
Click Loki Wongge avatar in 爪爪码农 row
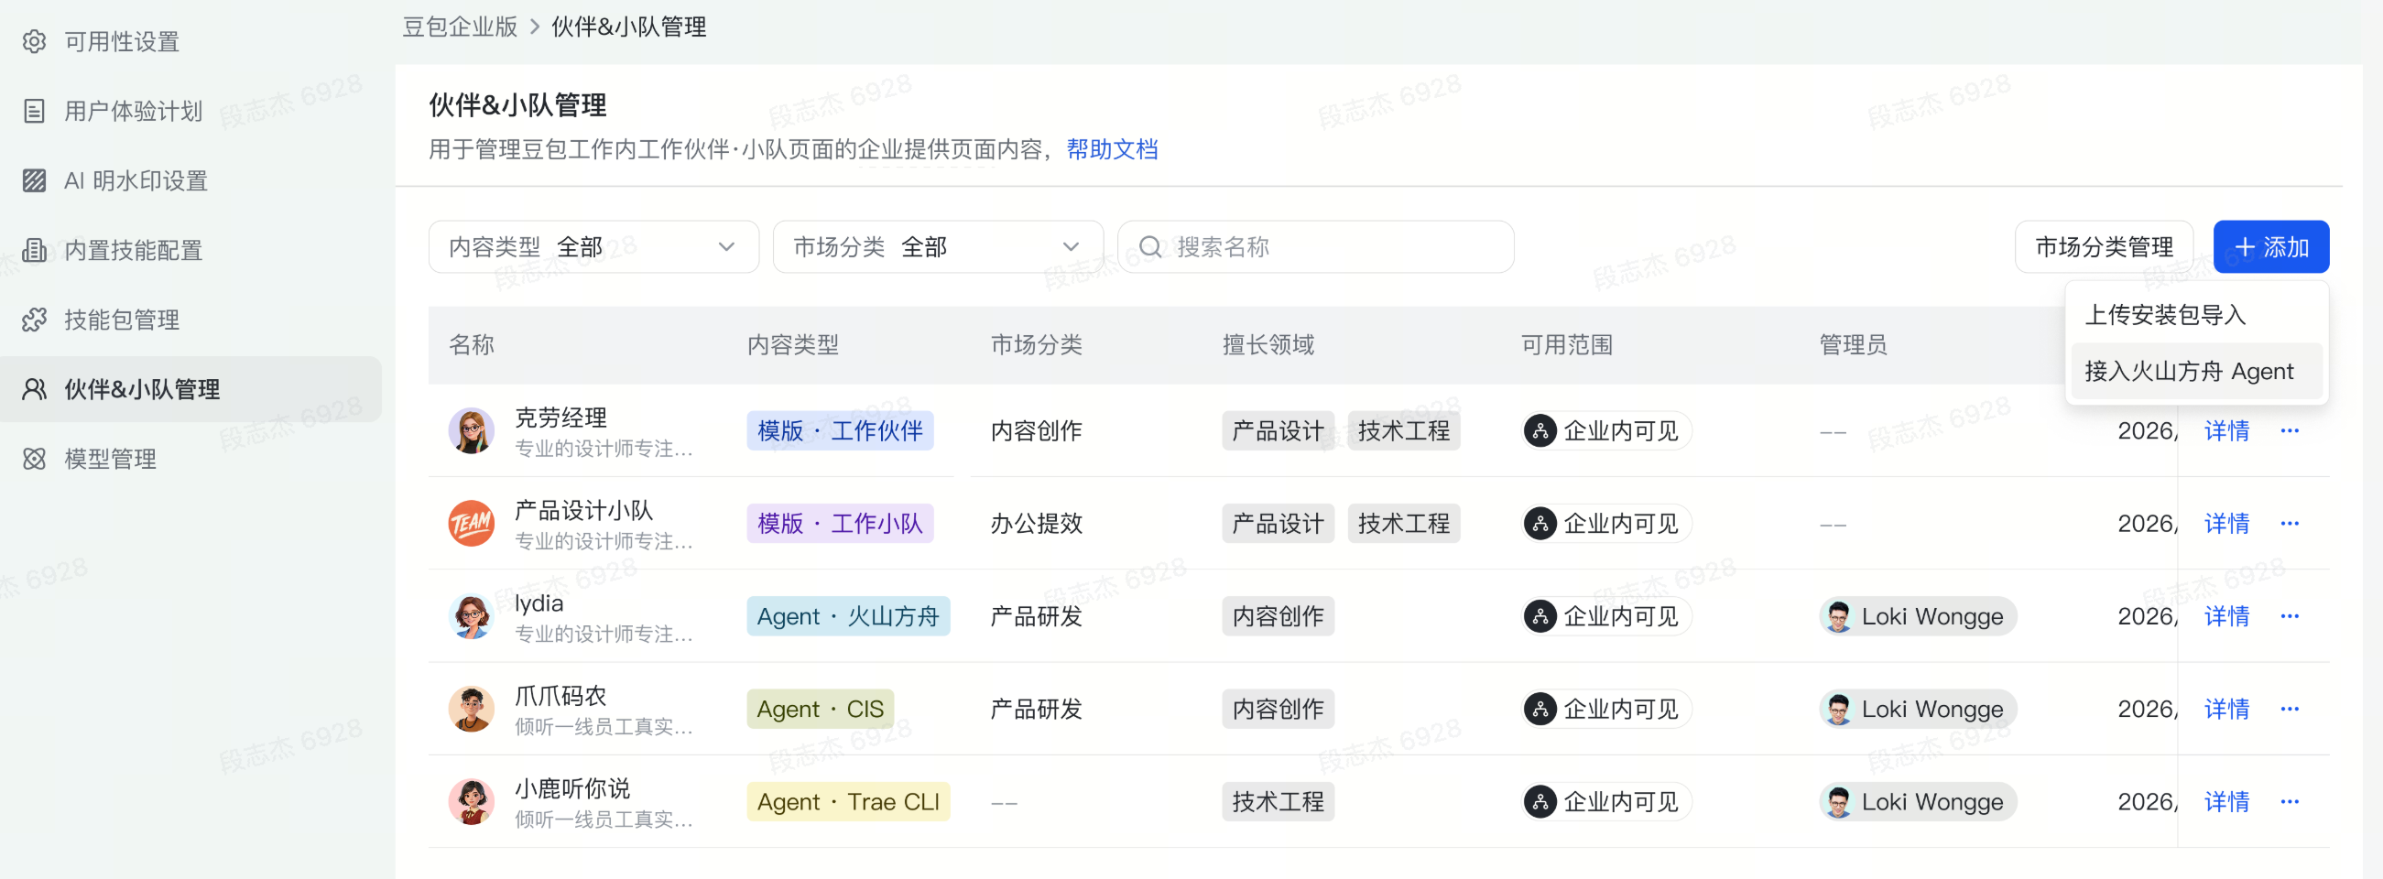point(1838,709)
